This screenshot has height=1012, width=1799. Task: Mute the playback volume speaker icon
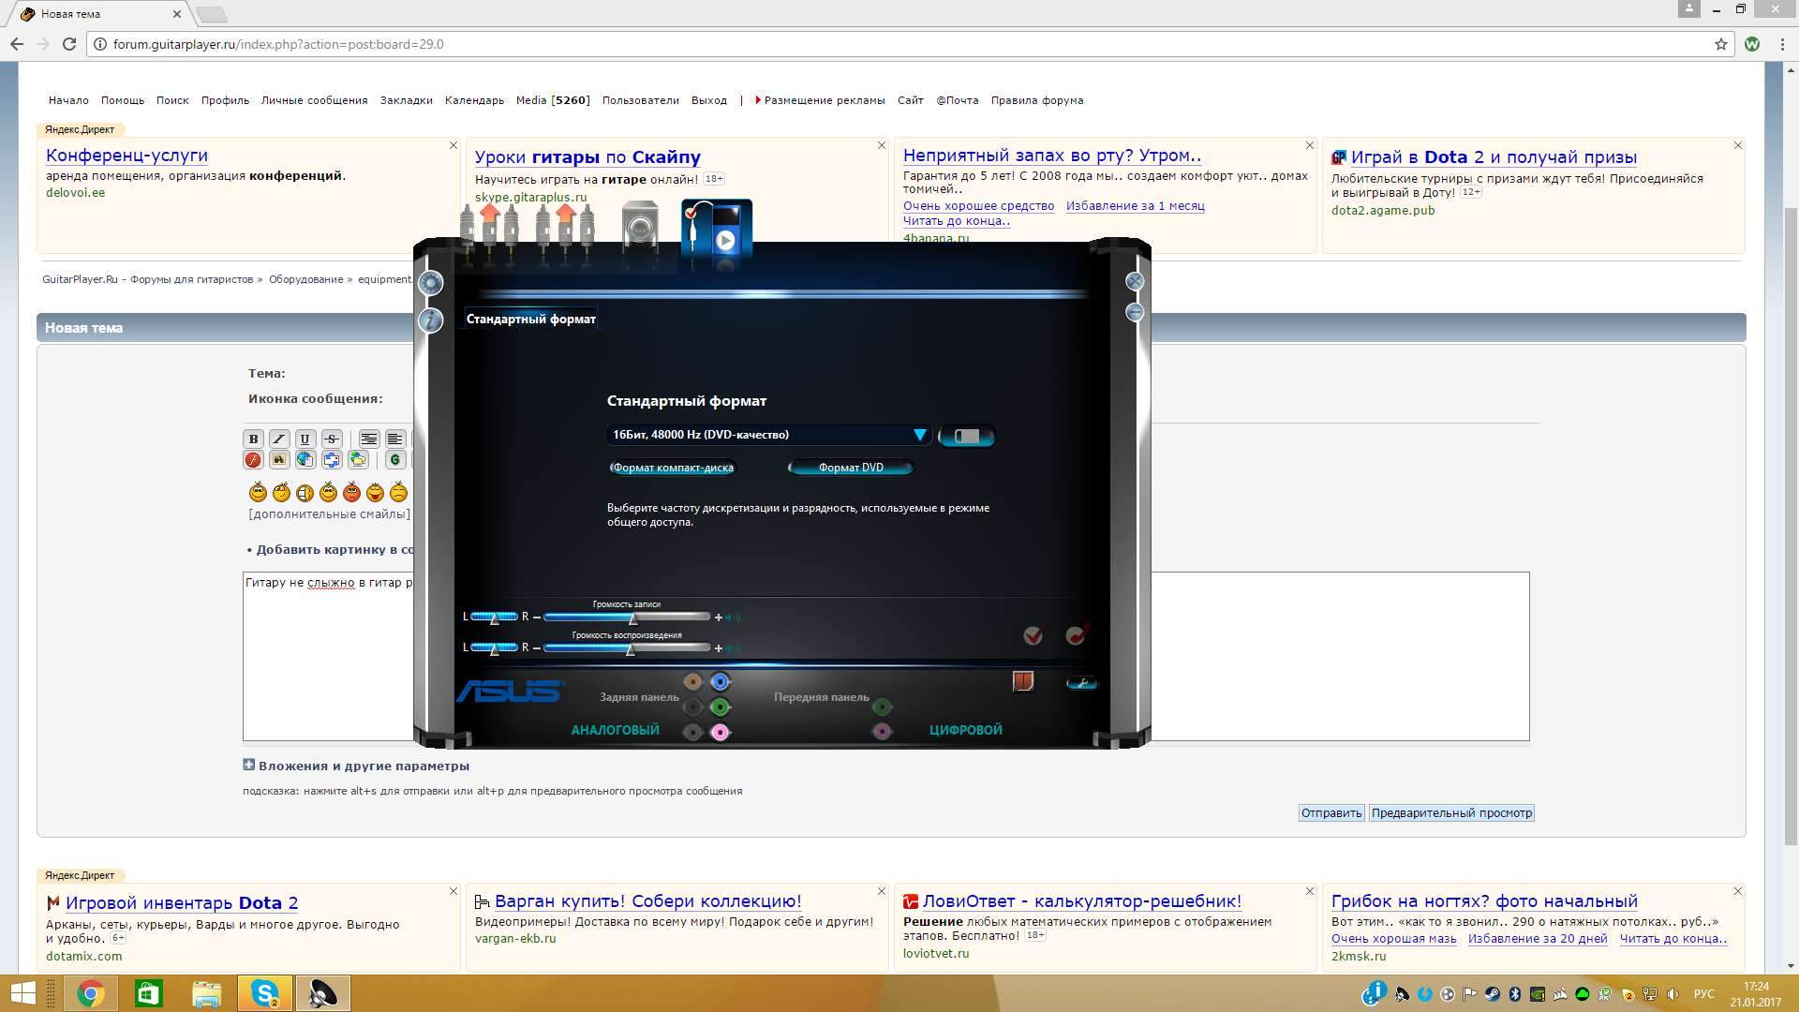tap(734, 648)
